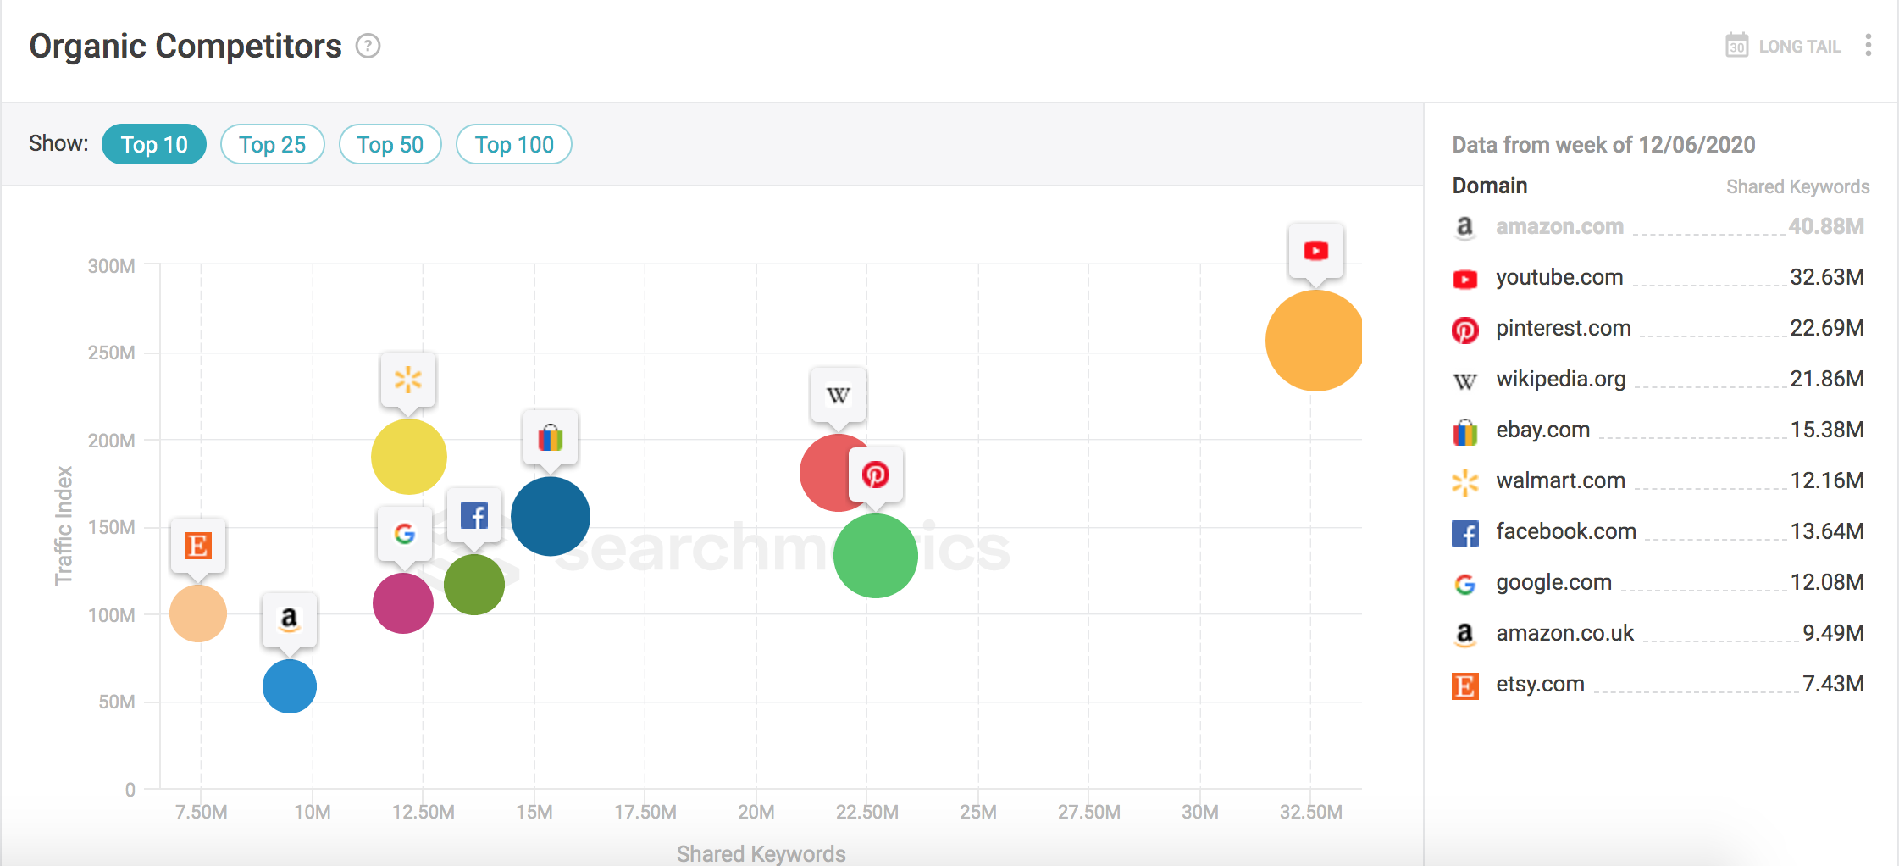Click the Google icon in domain list
This screenshot has height=866, width=1899.
1464,584
